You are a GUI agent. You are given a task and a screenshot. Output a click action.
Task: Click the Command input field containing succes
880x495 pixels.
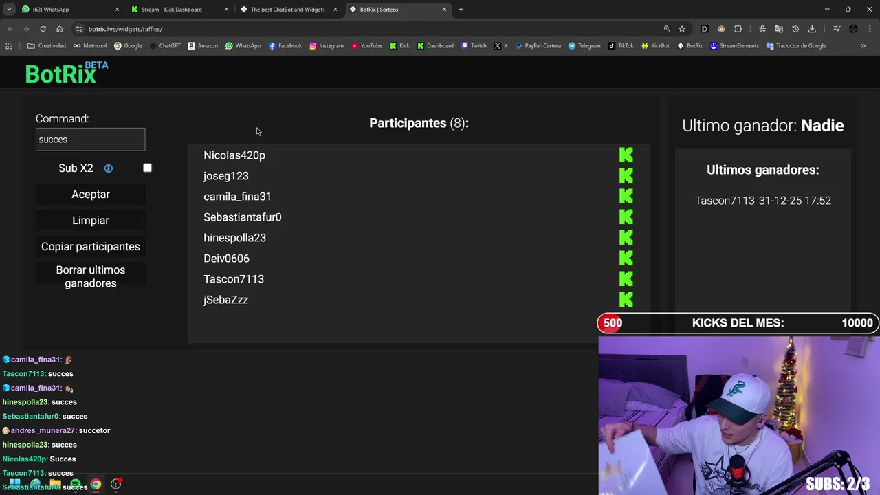[90, 140]
